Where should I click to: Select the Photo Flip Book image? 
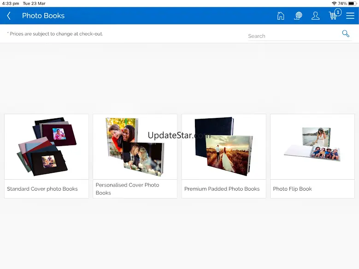click(312, 147)
